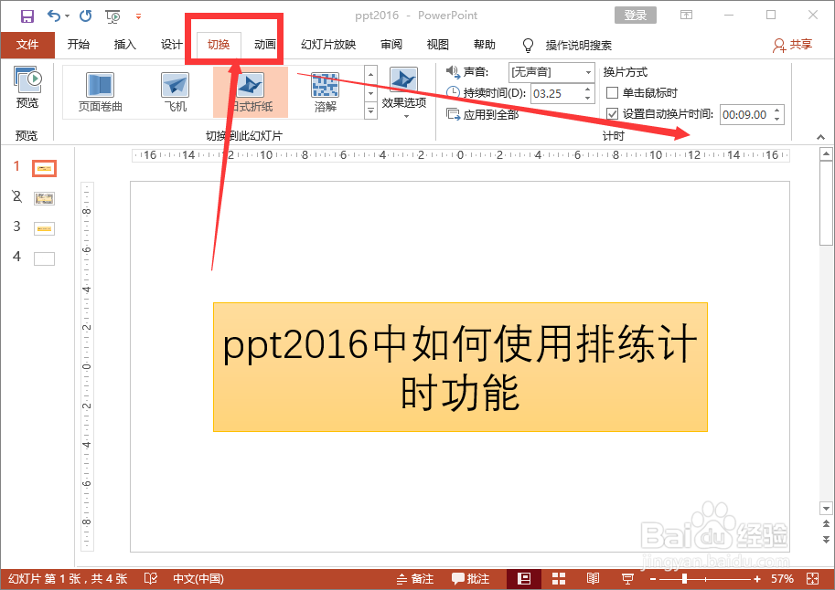Switch to Reading view icon
This screenshot has width=835, height=590.
593,579
